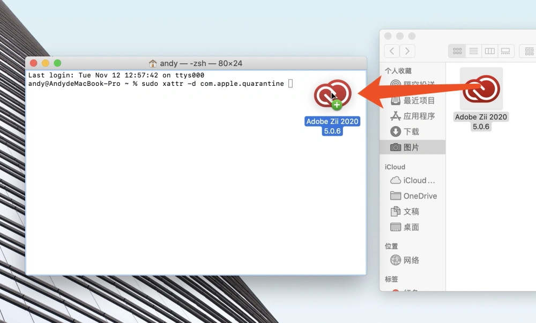Zoom the Terminal window with green button

tap(57, 63)
